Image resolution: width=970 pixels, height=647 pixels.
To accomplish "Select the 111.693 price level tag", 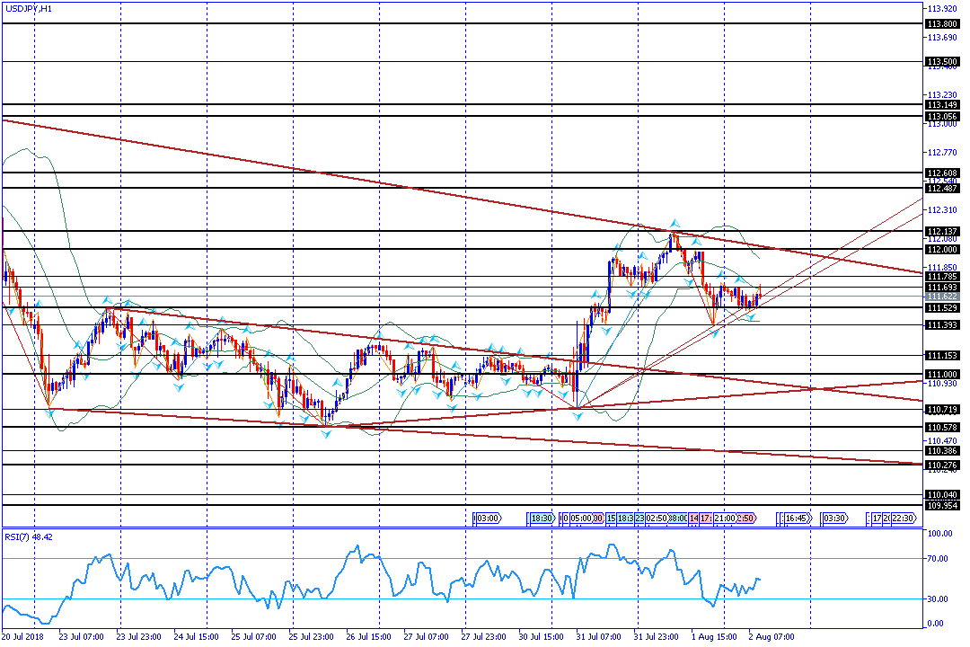I will [x=942, y=288].
